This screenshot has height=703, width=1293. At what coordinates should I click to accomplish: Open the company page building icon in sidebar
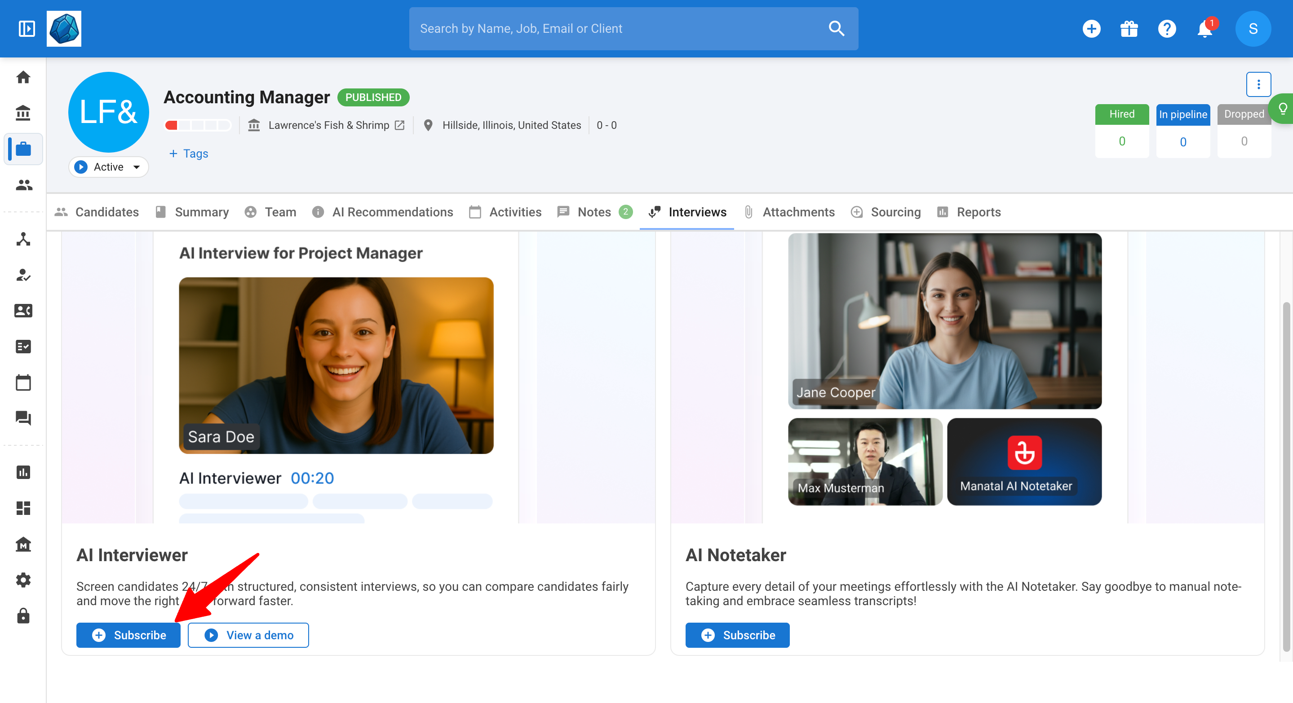23,544
